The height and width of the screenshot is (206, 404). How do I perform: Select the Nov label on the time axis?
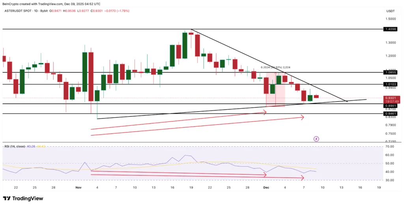click(77, 188)
